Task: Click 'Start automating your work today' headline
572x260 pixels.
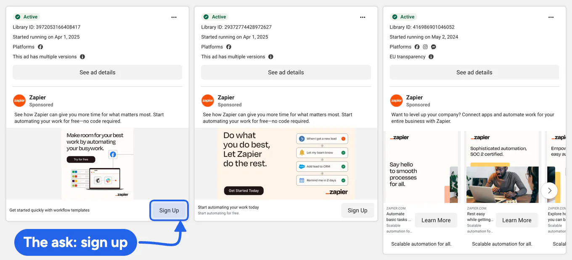Action: tap(228, 207)
